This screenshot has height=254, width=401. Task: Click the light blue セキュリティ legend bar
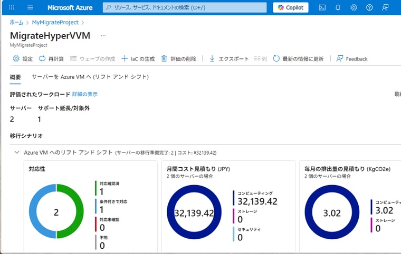(x=234, y=234)
